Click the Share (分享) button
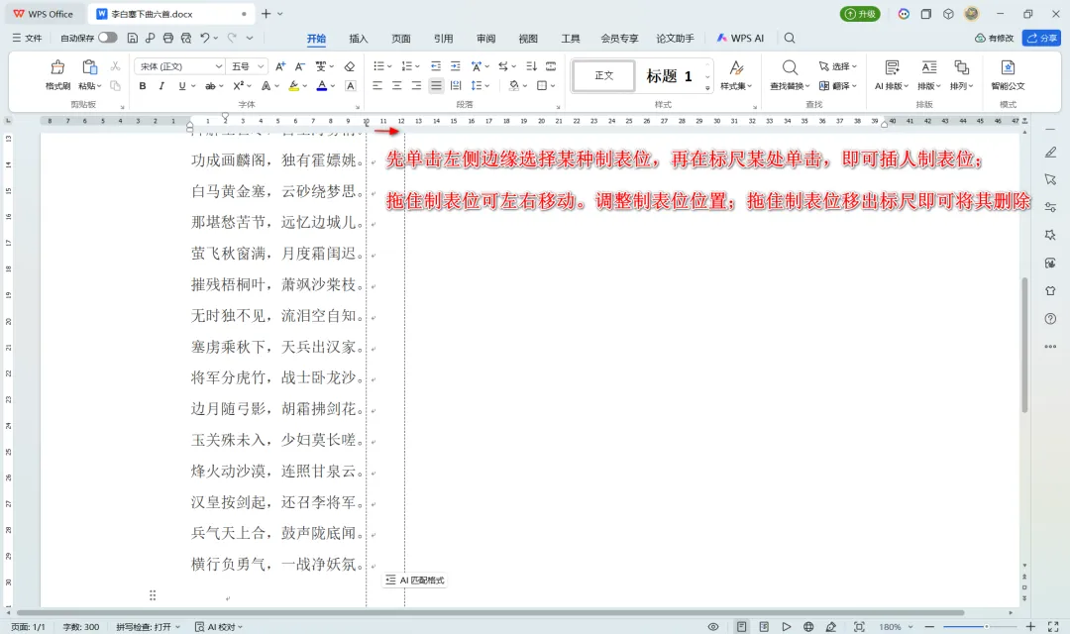1070x634 pixels. click(x=1041, y=39)
